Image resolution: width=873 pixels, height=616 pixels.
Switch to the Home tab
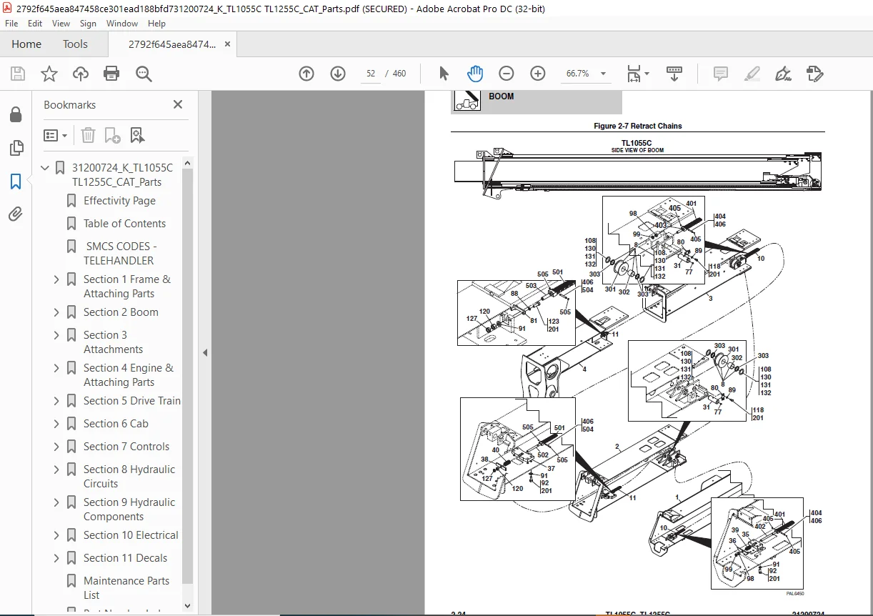tap(26, 44)
